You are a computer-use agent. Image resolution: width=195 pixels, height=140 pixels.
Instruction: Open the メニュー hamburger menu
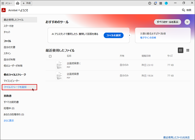tap(7, 3)
